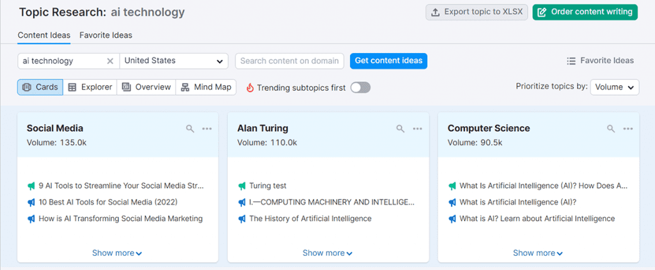Click Get content ideas button
The height and width of the screenshot is (270, 655).
click(x=388, y=61)
